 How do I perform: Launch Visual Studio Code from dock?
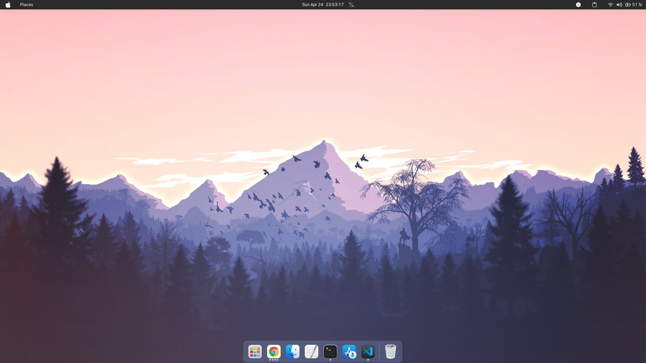[x=368, y=352]
